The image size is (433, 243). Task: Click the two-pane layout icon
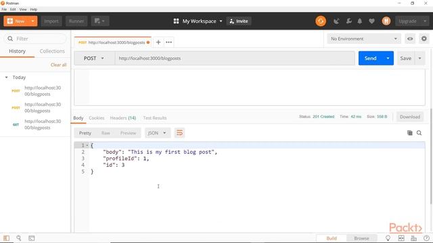[x=401, y=238]
